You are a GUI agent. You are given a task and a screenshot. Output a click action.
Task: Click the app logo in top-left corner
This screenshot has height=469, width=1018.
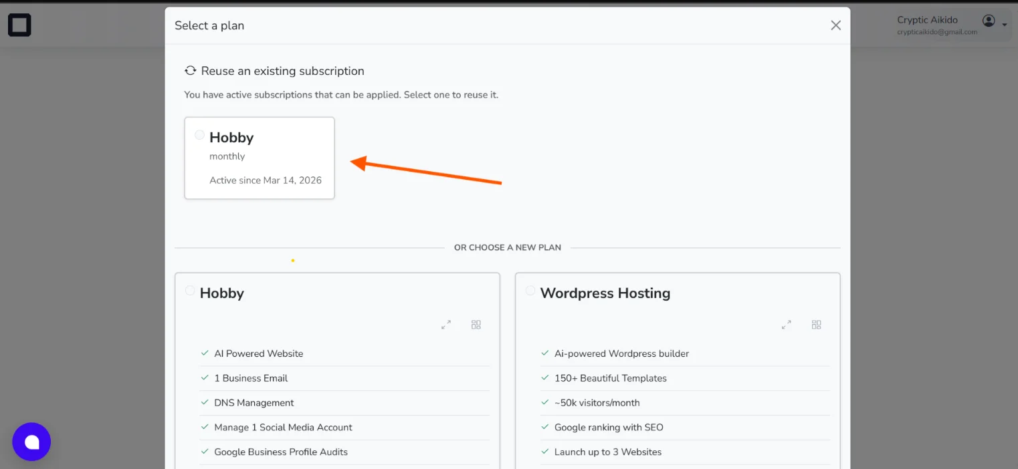point(19,25)
